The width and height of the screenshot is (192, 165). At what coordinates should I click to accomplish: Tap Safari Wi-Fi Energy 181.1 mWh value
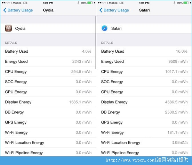click(177, 132)
